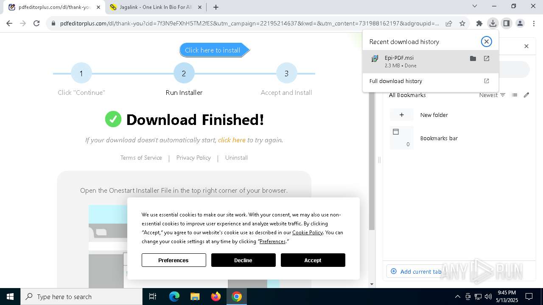Open the tab search chevron
The height and width of the screenshot is (305, 543).
click(x=475, y=6)
